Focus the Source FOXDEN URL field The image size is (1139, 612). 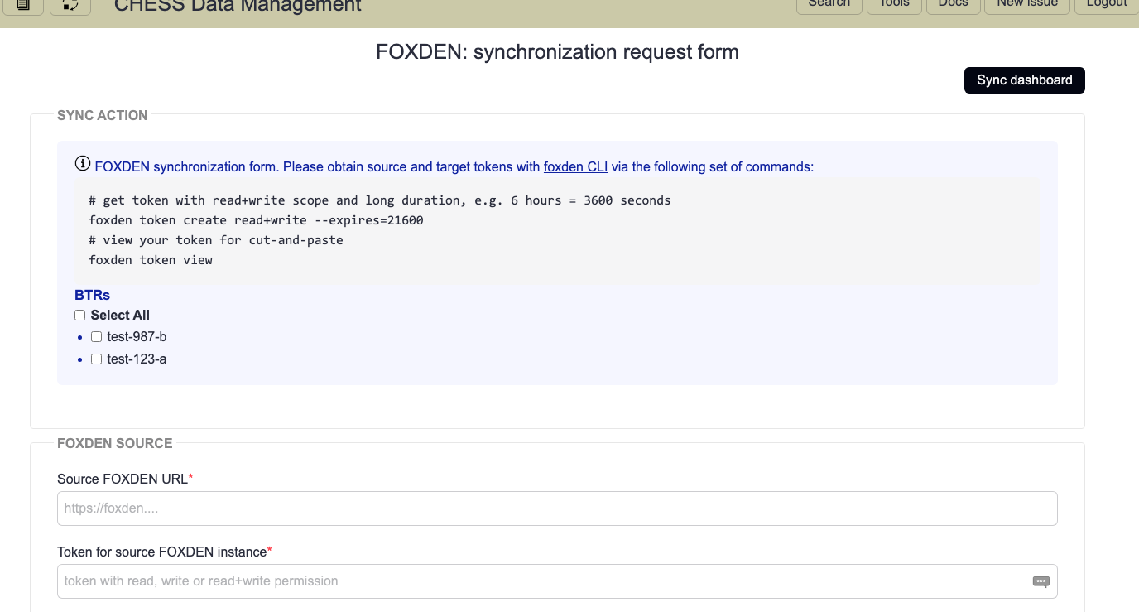[557, 508]
